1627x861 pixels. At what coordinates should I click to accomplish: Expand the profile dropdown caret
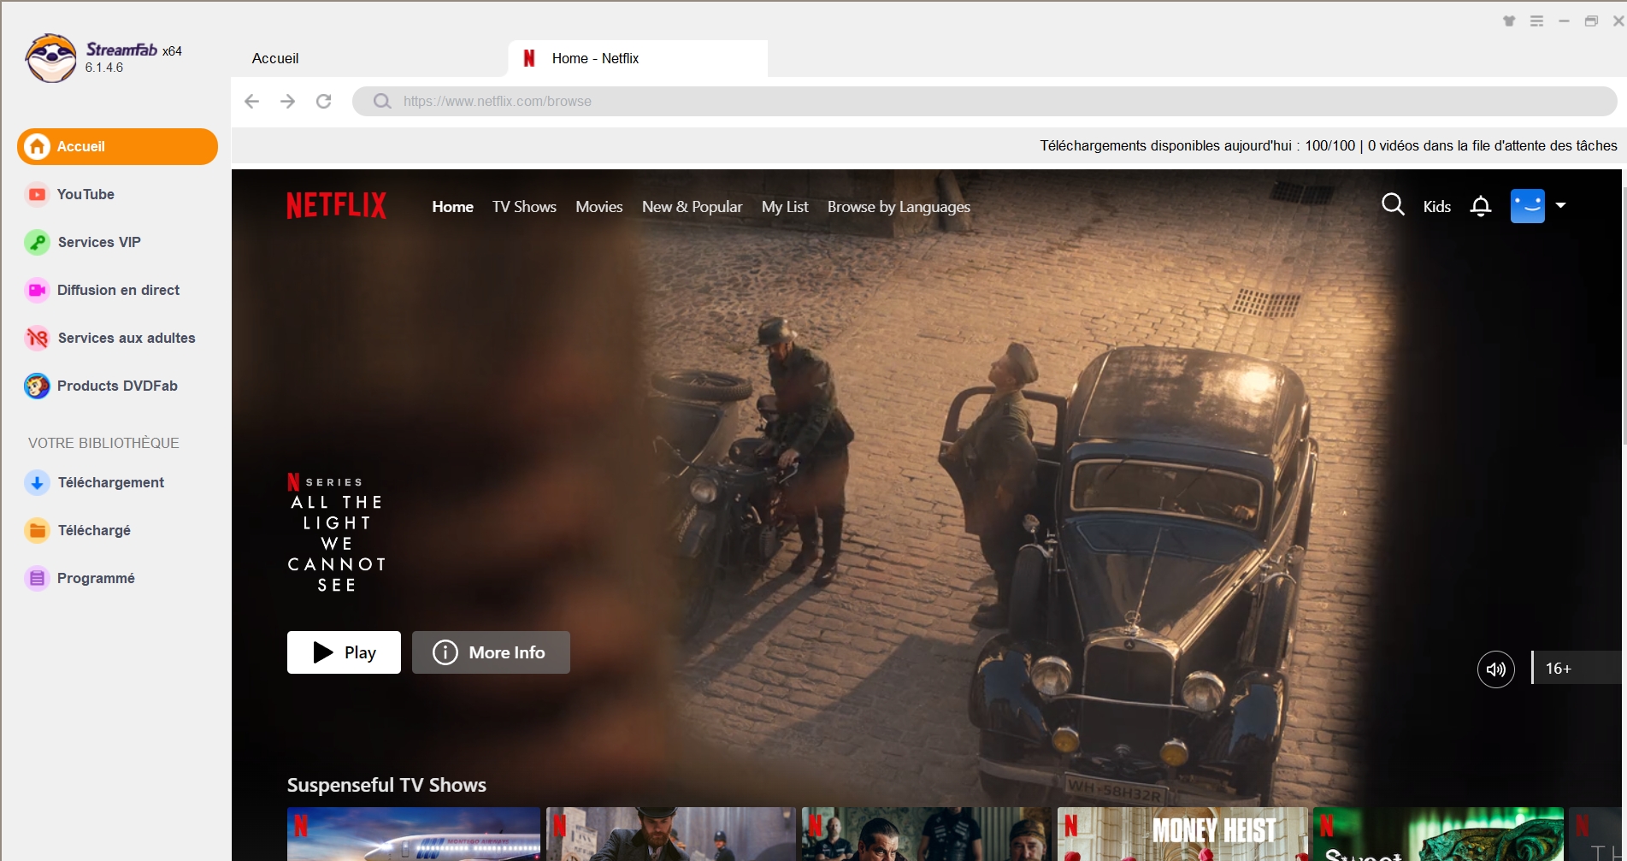click(1560, 205)
